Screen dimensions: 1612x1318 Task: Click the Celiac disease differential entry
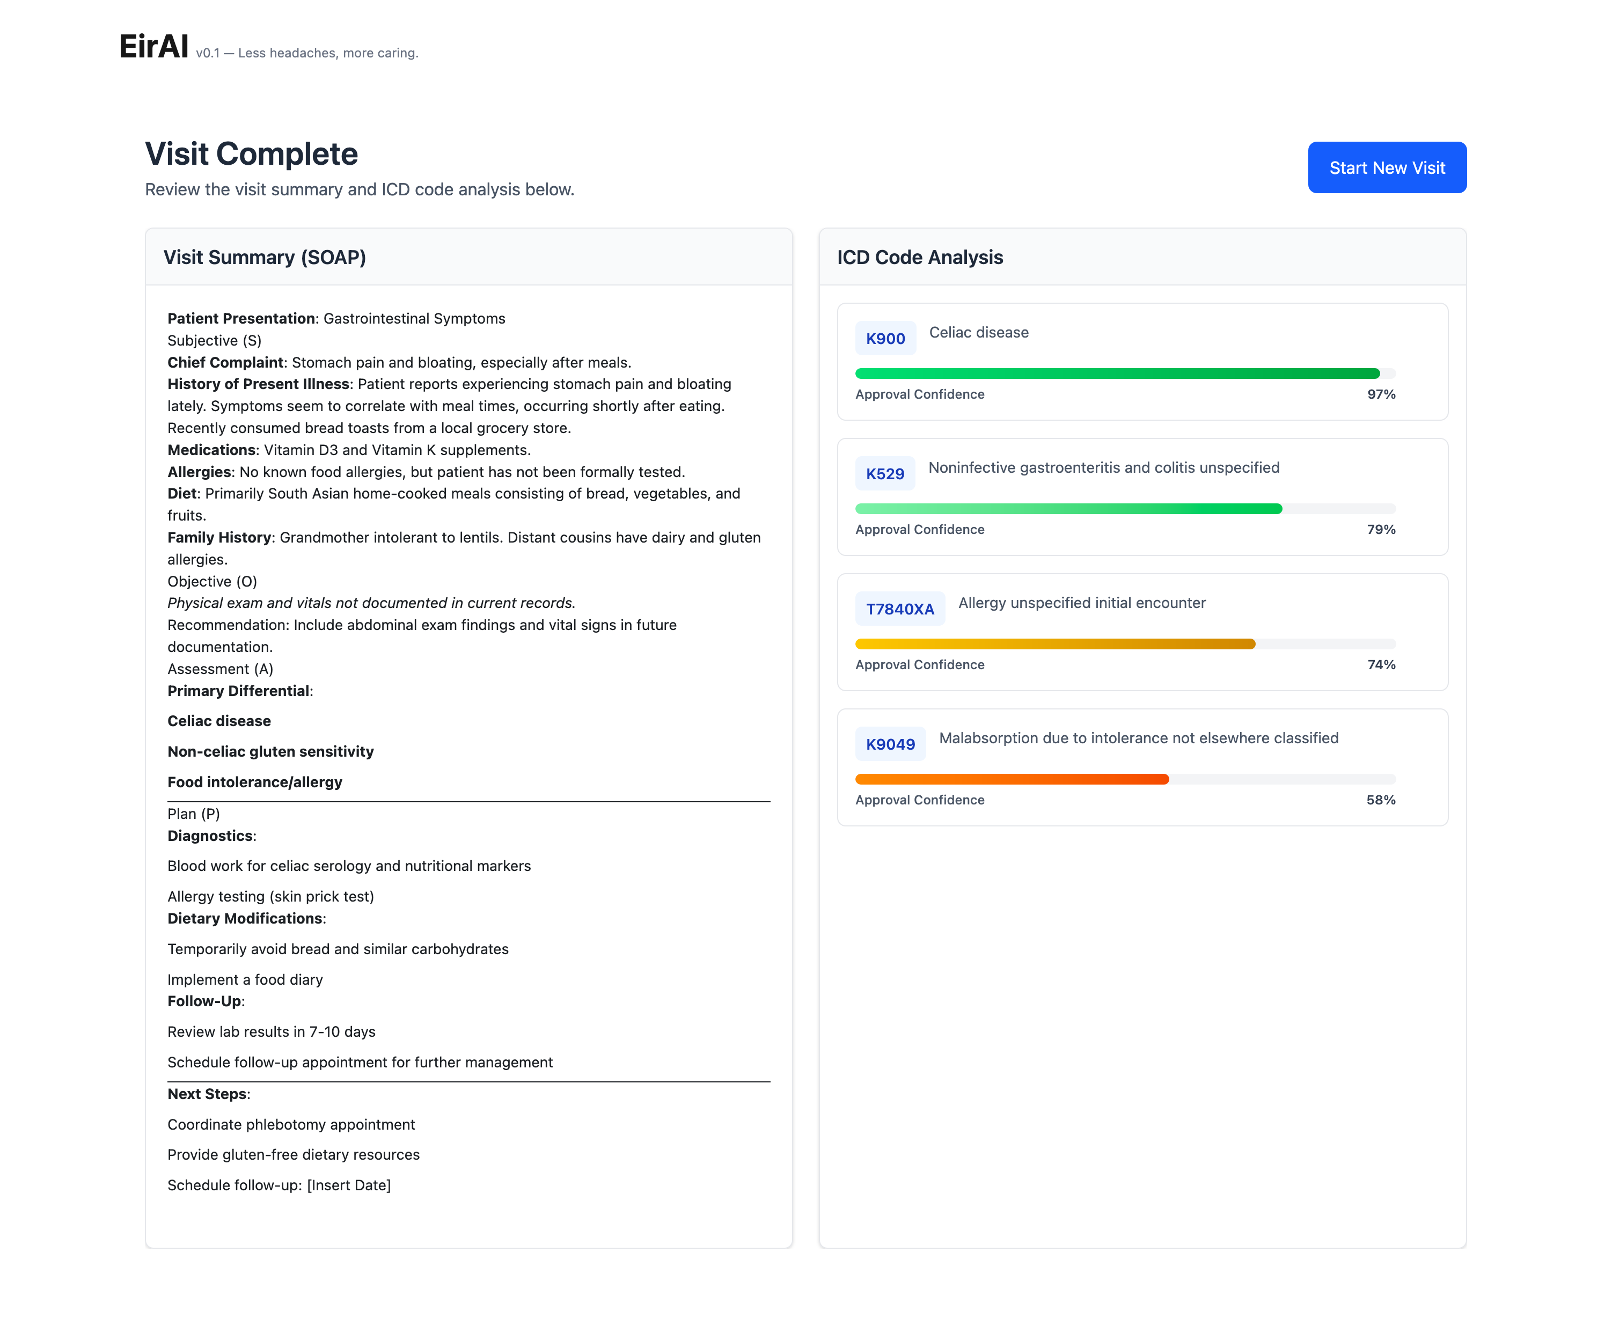pos(219,721)
